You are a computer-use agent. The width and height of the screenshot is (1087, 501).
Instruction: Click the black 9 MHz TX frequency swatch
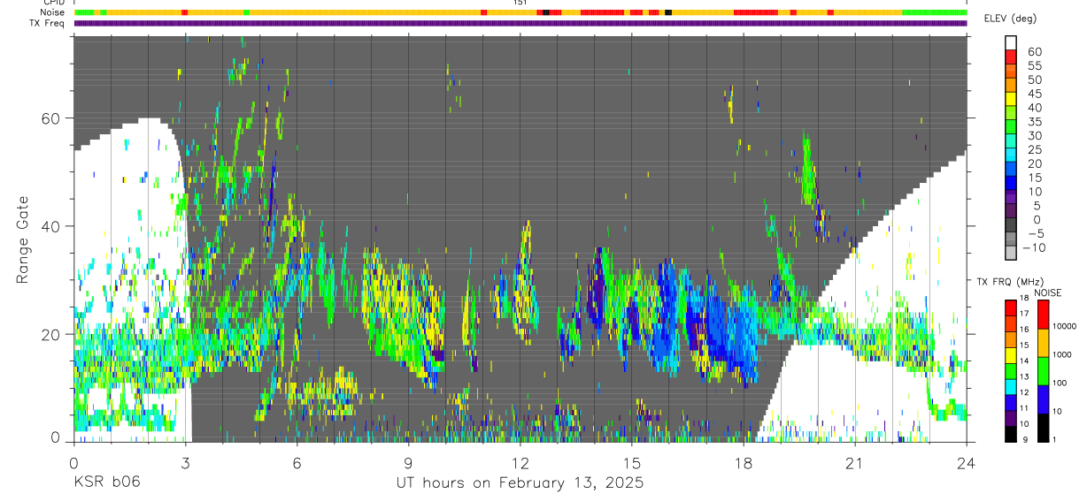[1010, 434]
